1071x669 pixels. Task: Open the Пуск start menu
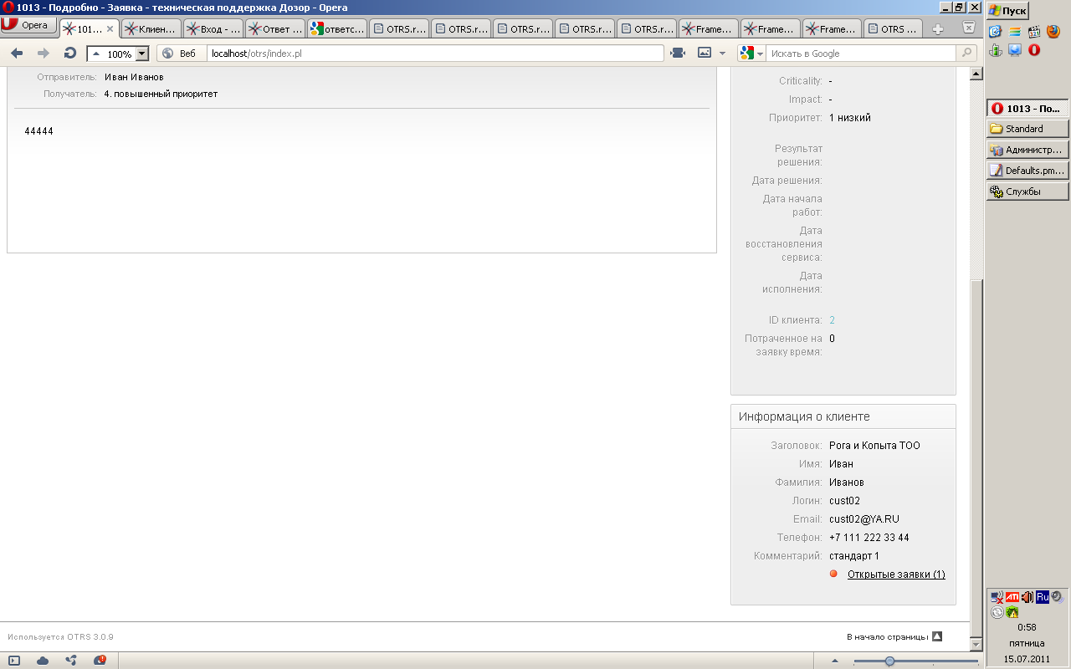click(x=1007, y=11)
